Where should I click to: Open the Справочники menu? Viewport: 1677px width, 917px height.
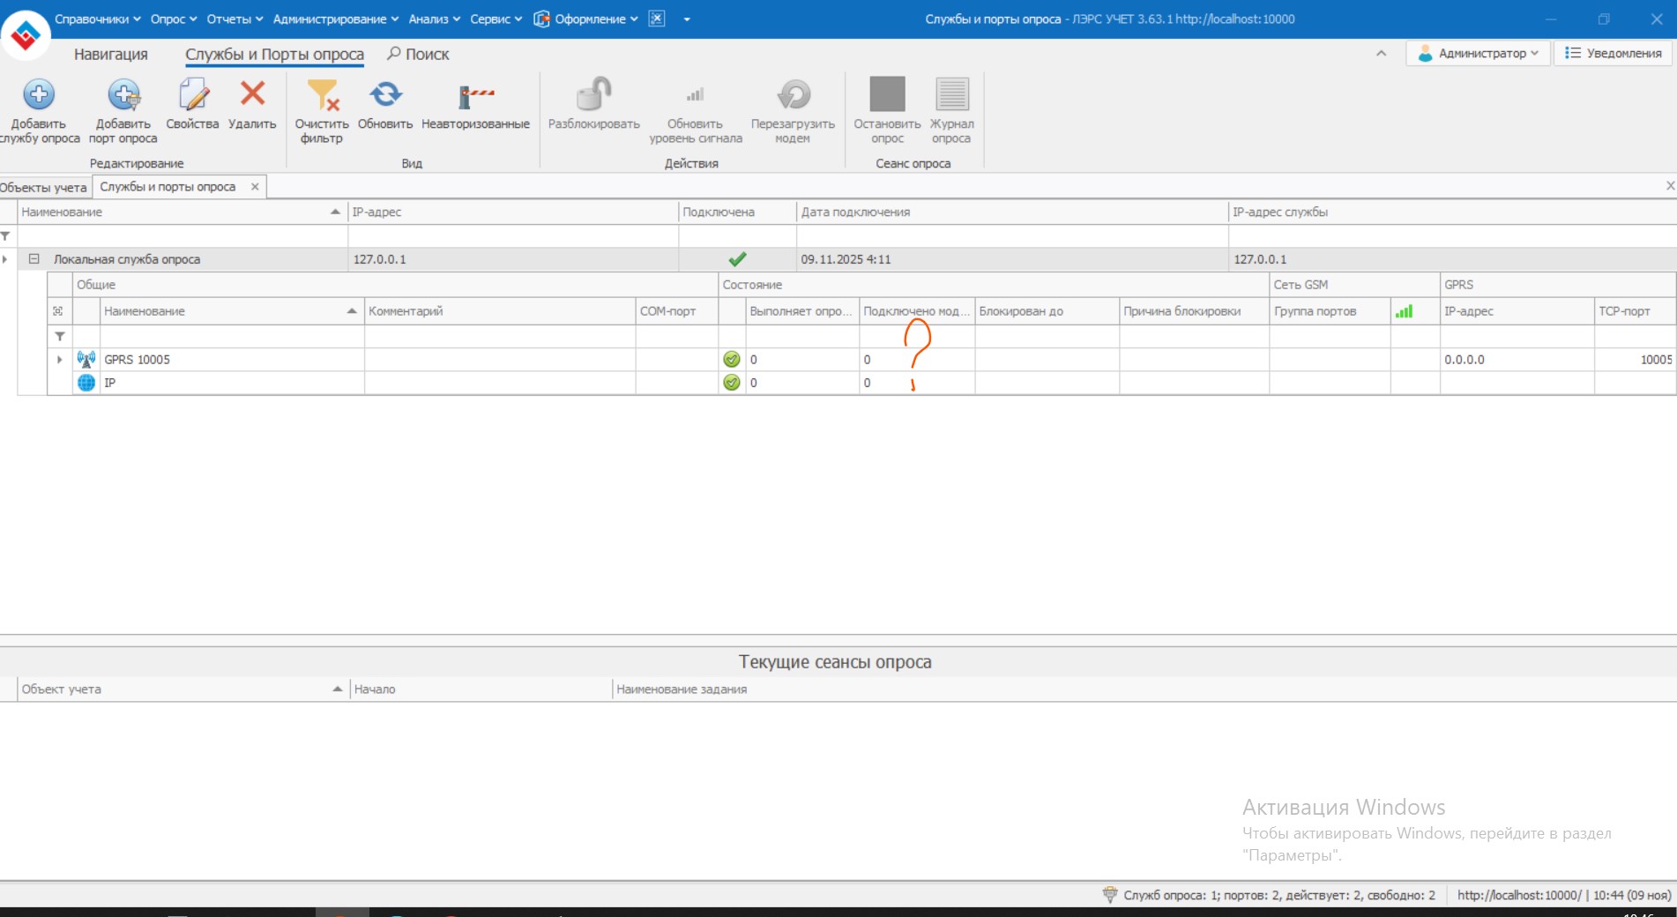coord(92,19)
